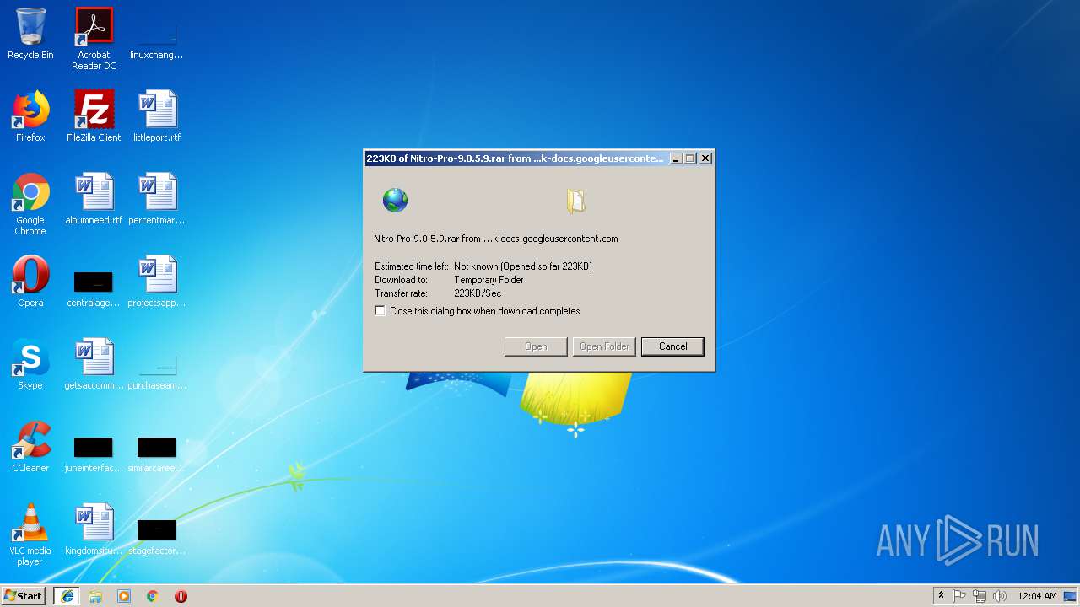Open Windows Explorer from taskbar
Screen dimensions: 1080x607
(95, 596)
